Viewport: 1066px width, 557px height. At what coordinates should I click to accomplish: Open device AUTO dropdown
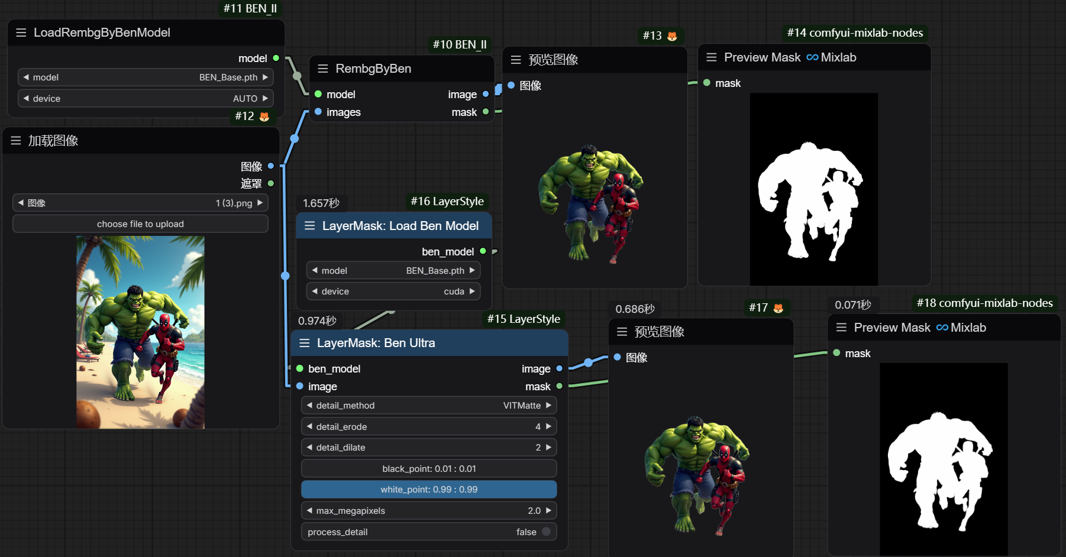coord(146,99)
